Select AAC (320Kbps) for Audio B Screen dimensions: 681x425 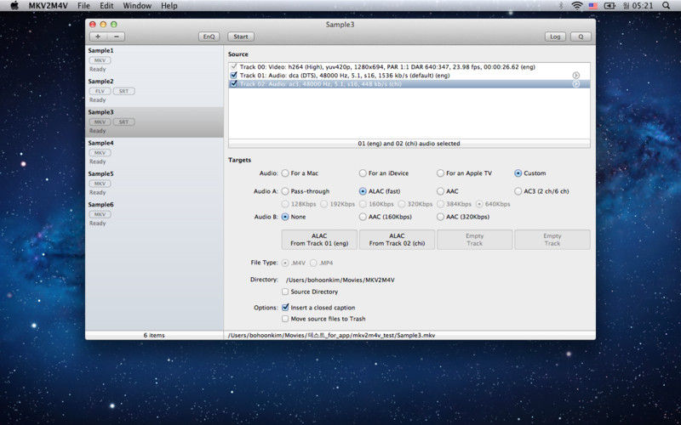(440, 217)
